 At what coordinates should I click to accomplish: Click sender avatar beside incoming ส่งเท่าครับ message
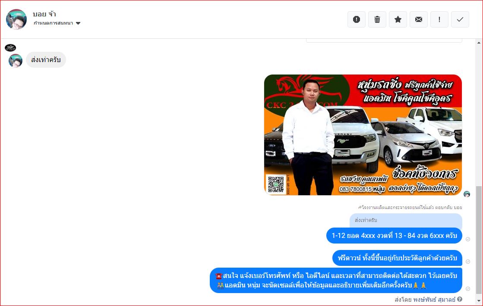[16, 61]
